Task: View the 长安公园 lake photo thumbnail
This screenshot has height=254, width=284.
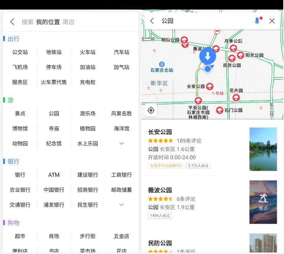Action: (263, 149)
